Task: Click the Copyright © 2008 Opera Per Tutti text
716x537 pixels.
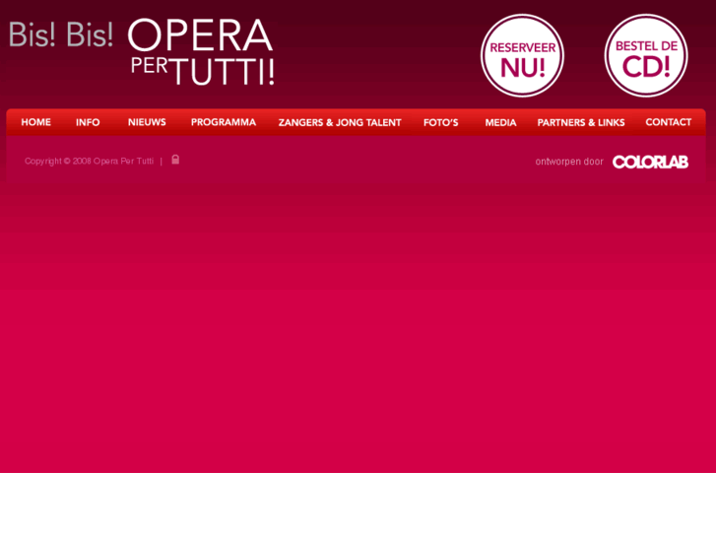Action: click(x=89, y=162)
